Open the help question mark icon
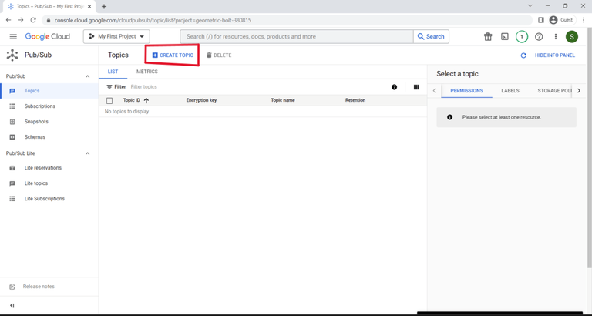The height and width of the screenshot is (316, 592). (x=539, y=37)
